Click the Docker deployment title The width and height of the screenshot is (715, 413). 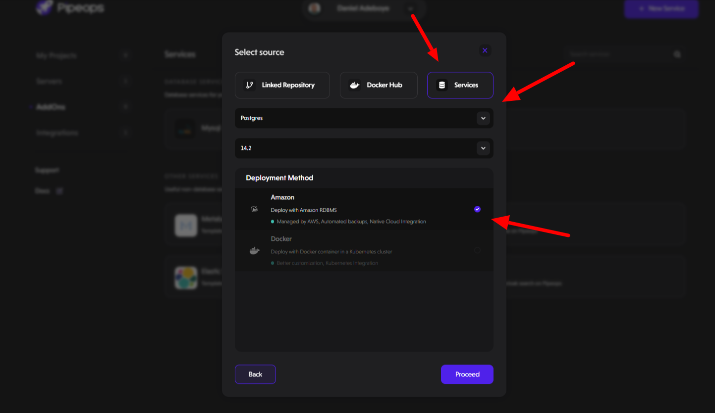click(x=281, y=239)
